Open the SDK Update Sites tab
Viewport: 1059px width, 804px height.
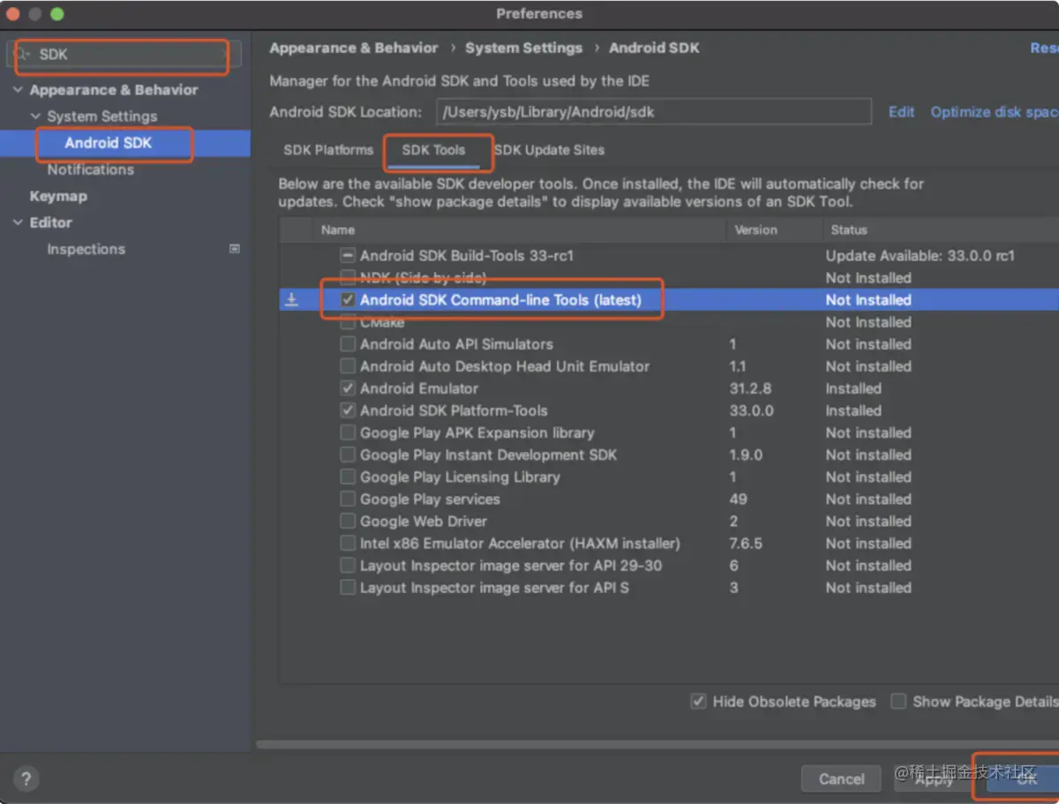(x=549, y=150)
